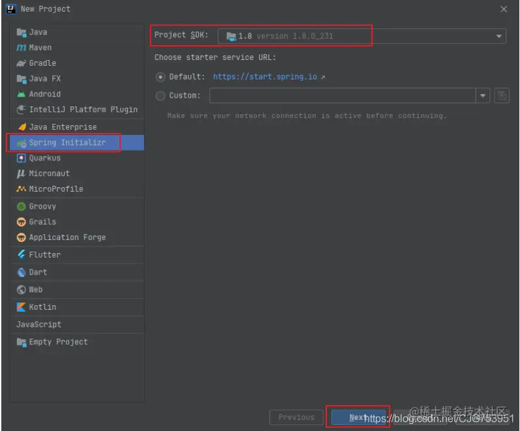Click the external link arrow after start.spring.io
This screenshot has width=520, height=431.
pyautogui.click(x=323, y=77)
